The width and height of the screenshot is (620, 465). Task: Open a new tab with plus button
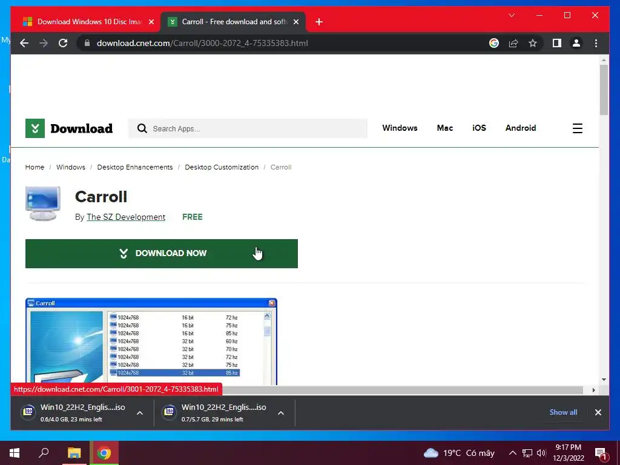(x=319, y=22)
